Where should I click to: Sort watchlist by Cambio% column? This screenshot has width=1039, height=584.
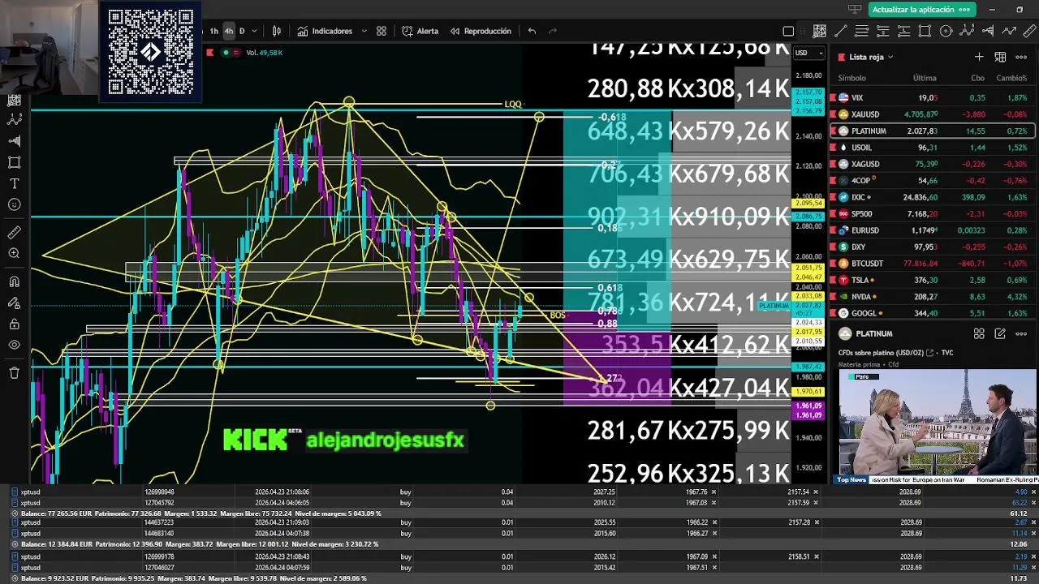[1011, 78]
